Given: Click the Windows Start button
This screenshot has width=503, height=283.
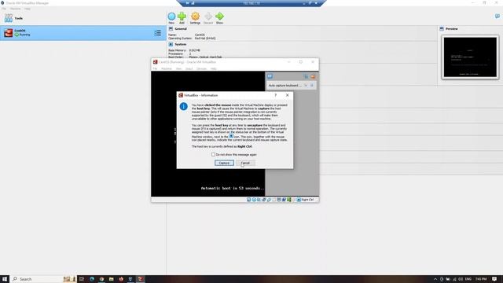Looking at the screenshot, I should pos(5,279).
